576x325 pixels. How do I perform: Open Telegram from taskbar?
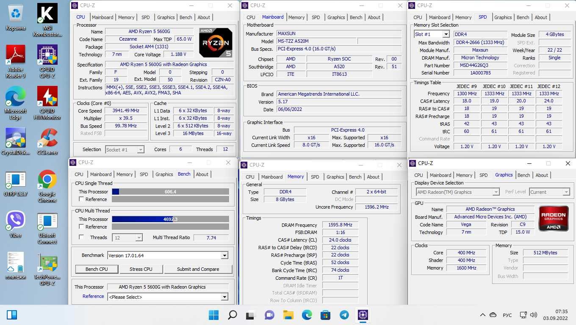click(x=344, y=315)
